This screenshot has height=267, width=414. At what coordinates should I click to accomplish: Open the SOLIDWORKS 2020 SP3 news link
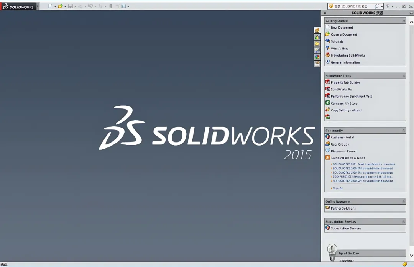coord(363,168)
